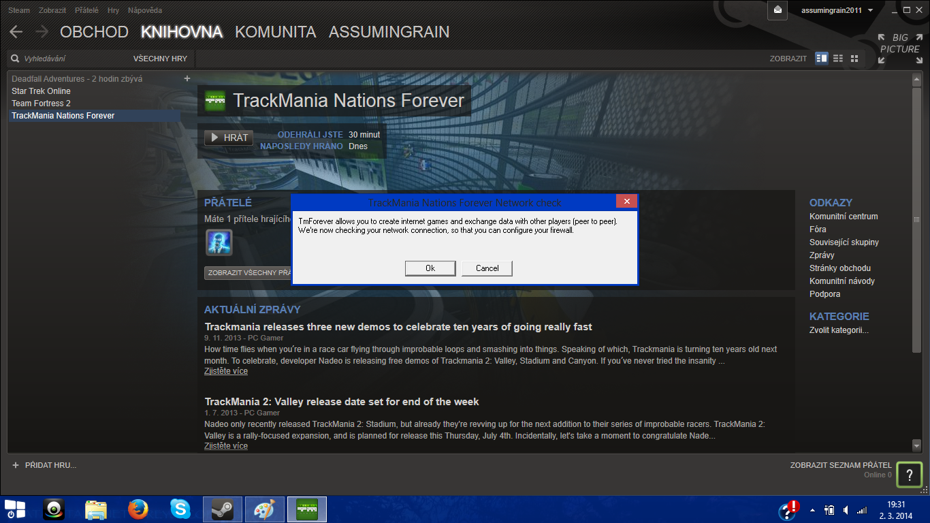
Task: Open ZOBRAZIT SEZNAM PŘÁTEL friends list
Action: click(841, 466)
